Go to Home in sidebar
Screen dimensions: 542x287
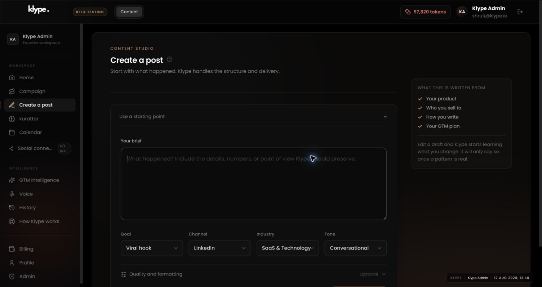point(40,77)
